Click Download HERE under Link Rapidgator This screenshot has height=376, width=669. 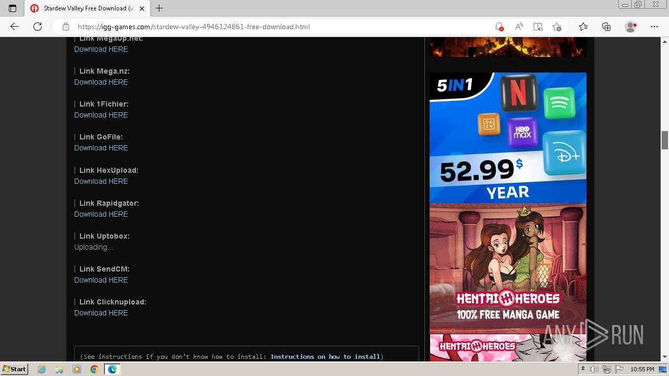click(x=101, y=214)
